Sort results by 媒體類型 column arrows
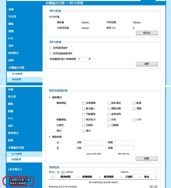Screen dimensions: 171x188 [x=100, y=177]
